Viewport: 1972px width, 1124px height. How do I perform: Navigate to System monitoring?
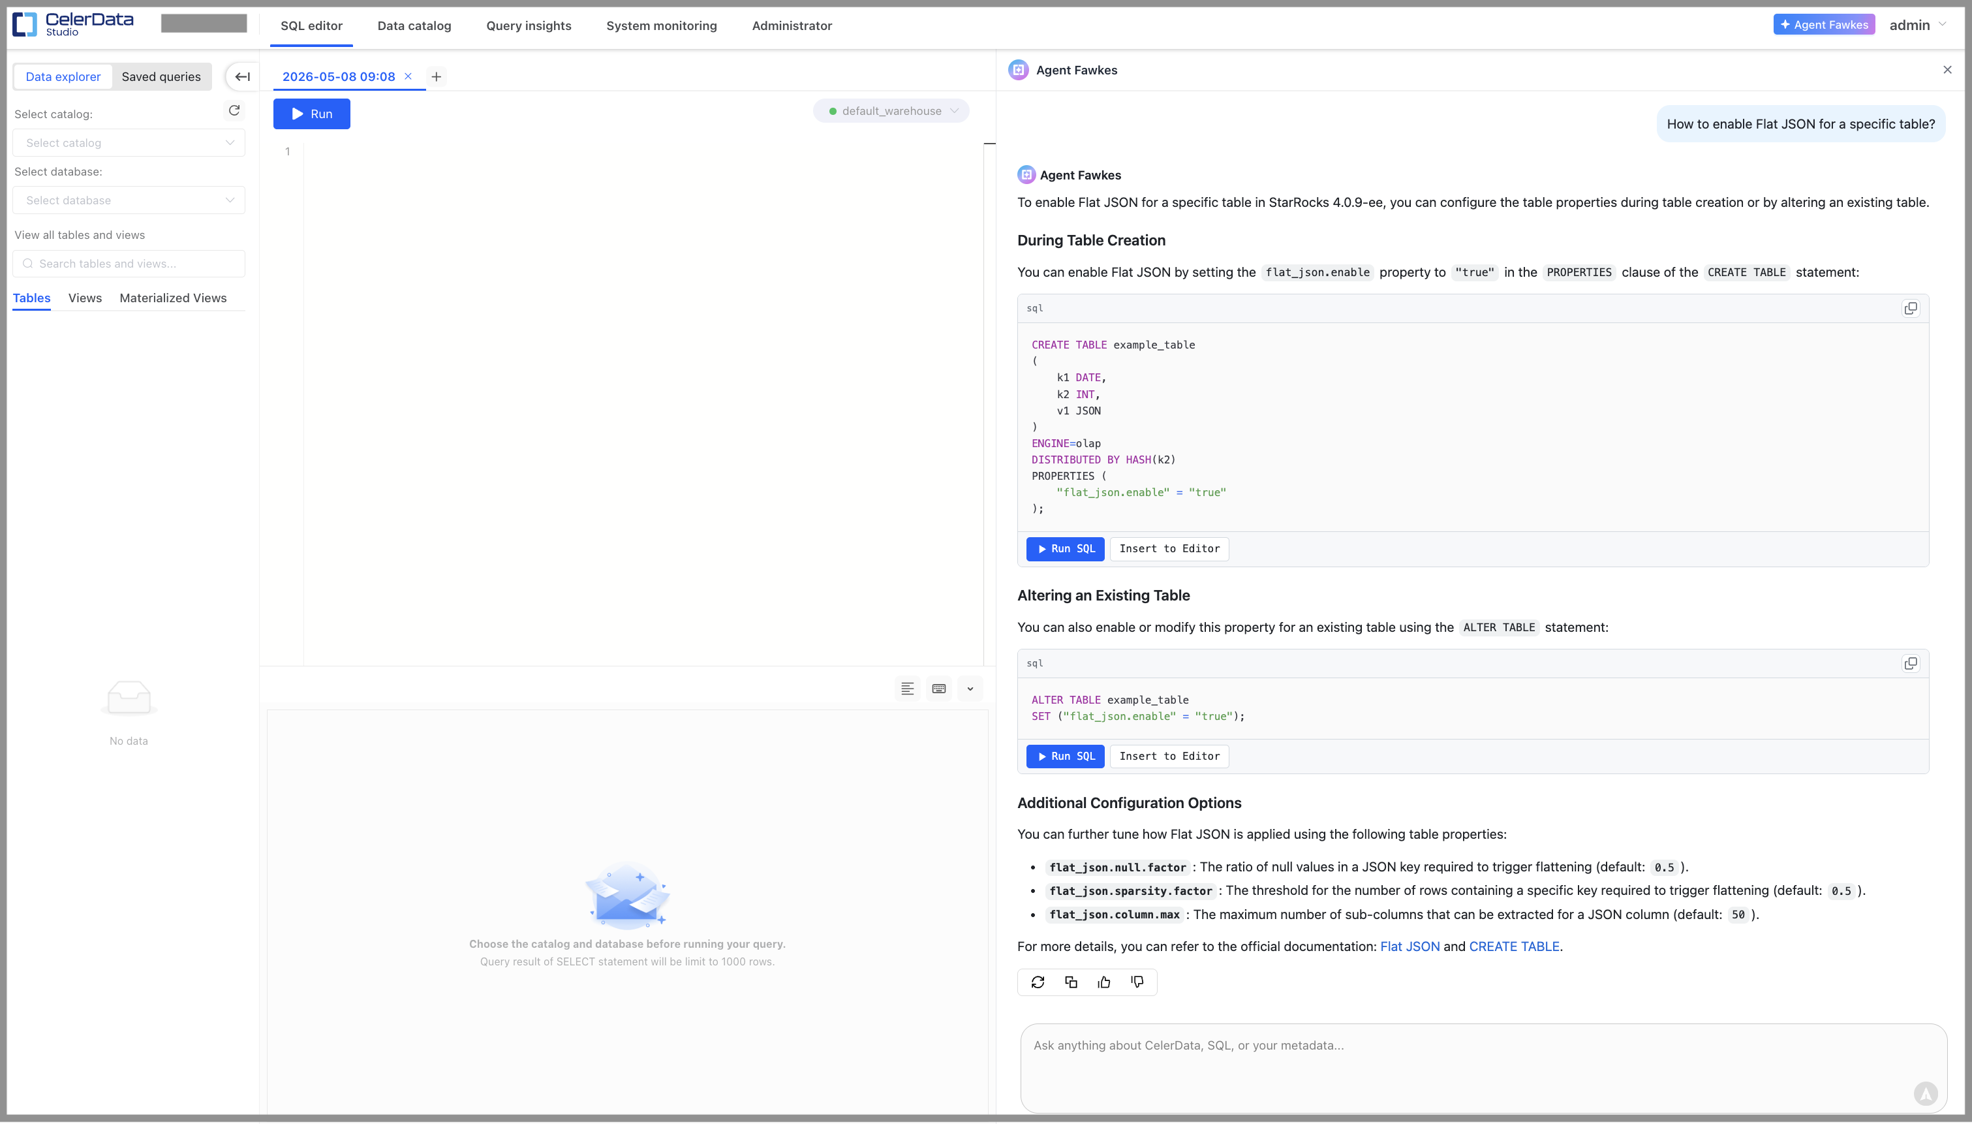click(661, 25)
